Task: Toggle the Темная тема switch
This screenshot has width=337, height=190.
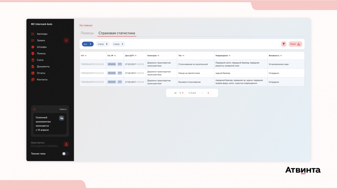Action: coord(65,154)
